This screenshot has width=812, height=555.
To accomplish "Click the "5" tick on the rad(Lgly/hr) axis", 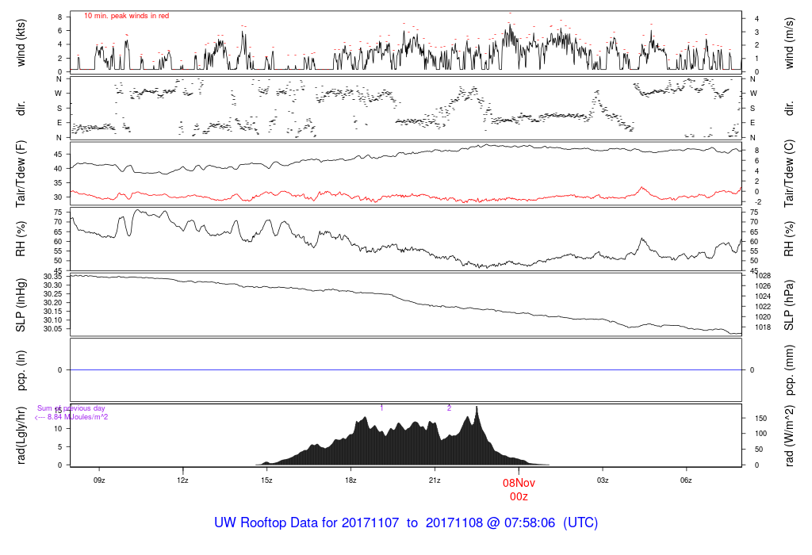I will [60, 447].
